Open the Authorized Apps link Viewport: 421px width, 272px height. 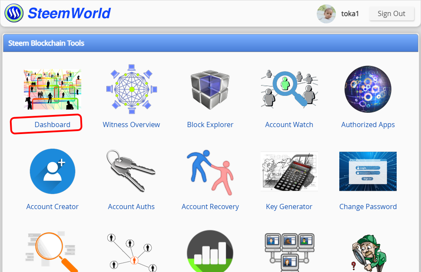click(368, 125)
